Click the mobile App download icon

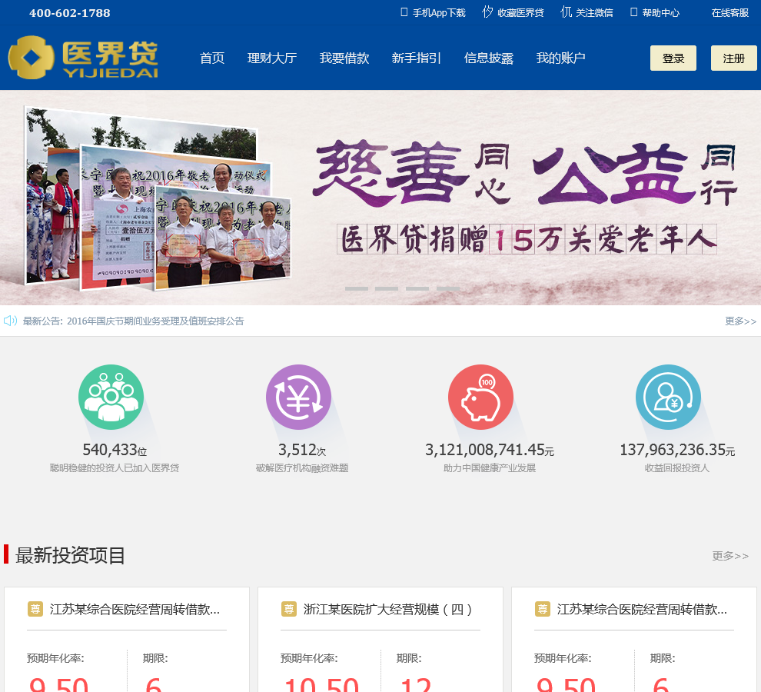pyautogui.click(x=404, y=12)
